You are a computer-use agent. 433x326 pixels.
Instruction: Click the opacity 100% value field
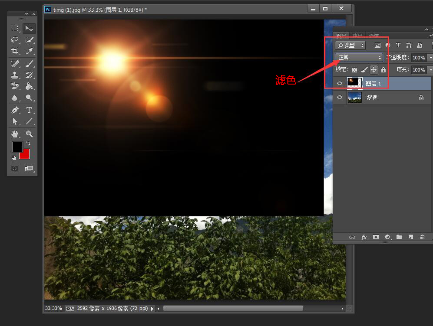coord(419,58)
